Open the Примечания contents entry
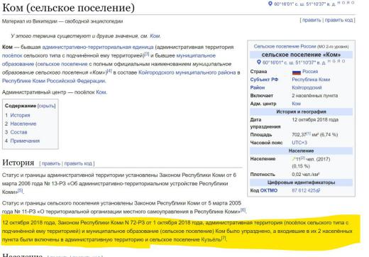The width and height of the screenshot is (369, 257). pyautogui.click(x=25, y=141)
